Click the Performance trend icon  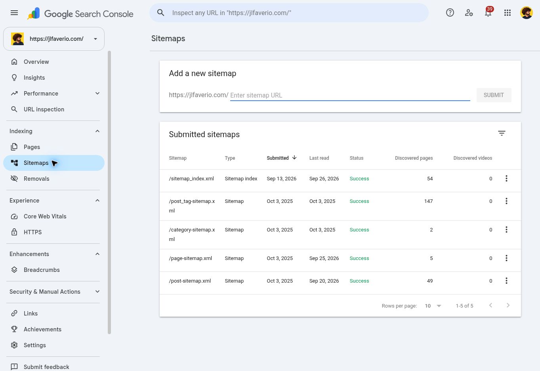point(14,94)
